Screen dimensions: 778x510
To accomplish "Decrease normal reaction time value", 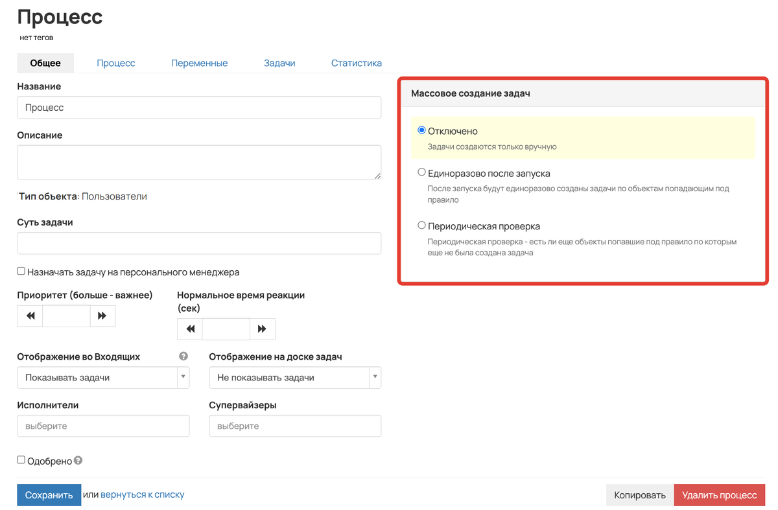I will pyautogui.click(x=190, y=329).
